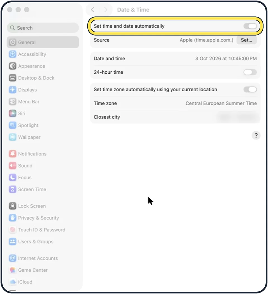Open the Lock Screen icon
The image size is (268, 294).
[13, 206]
